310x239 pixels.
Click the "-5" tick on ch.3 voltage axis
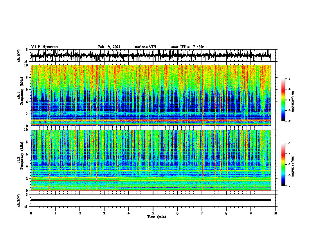coord(27,207)
